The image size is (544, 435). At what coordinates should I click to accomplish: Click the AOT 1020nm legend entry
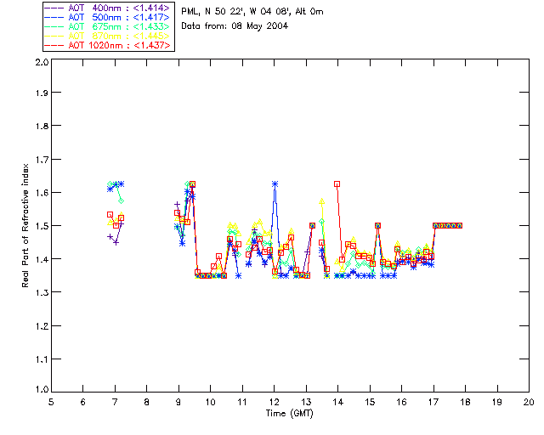pyautogui.click(x=107, y=45)
